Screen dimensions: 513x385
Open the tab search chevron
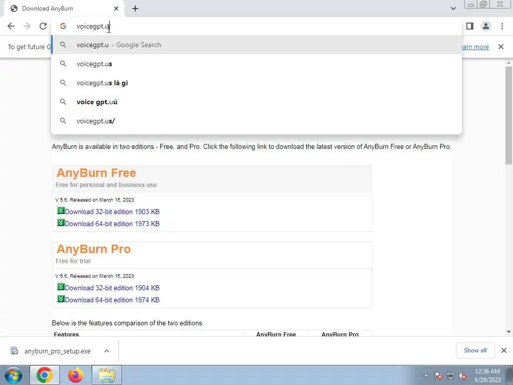[x=453, y=9]
